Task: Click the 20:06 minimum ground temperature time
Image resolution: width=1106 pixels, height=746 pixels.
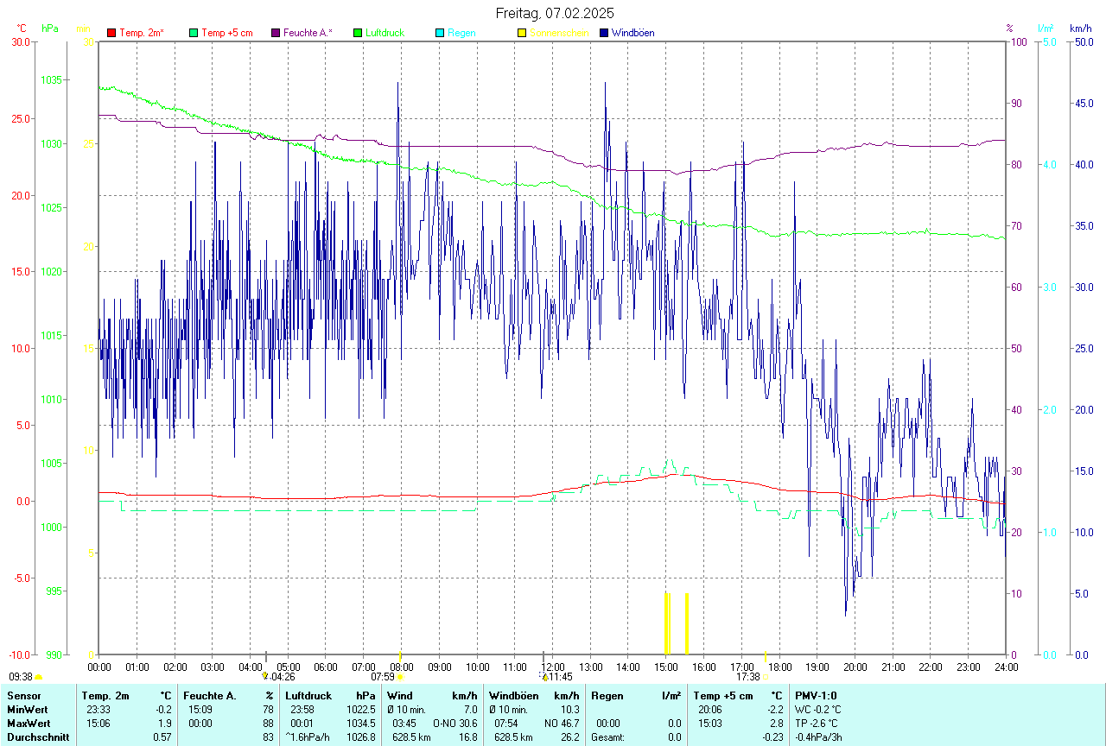Action: click(x=711, y=709)
